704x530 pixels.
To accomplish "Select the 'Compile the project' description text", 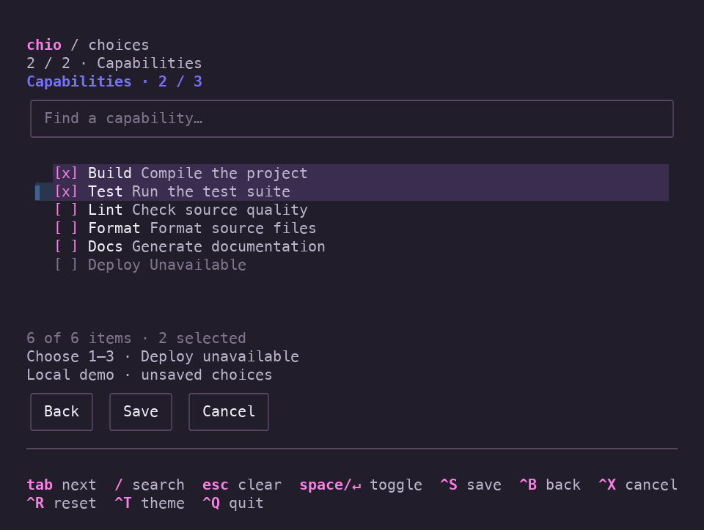I will (x=224, y=173).
